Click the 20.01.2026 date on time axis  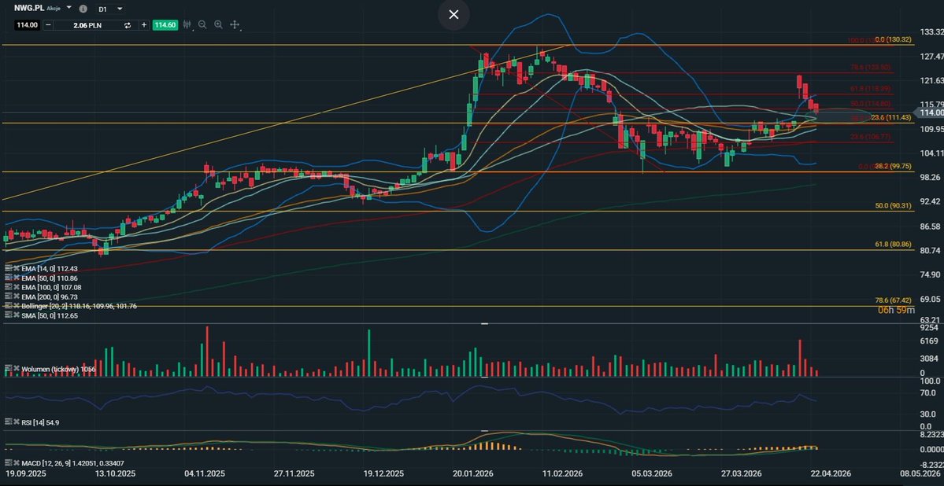473,474
